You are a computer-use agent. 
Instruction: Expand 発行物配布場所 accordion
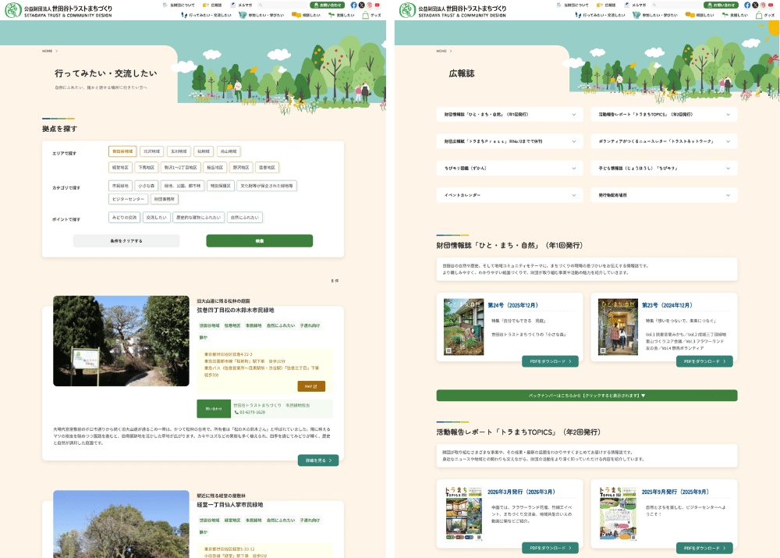click(664, 195)
